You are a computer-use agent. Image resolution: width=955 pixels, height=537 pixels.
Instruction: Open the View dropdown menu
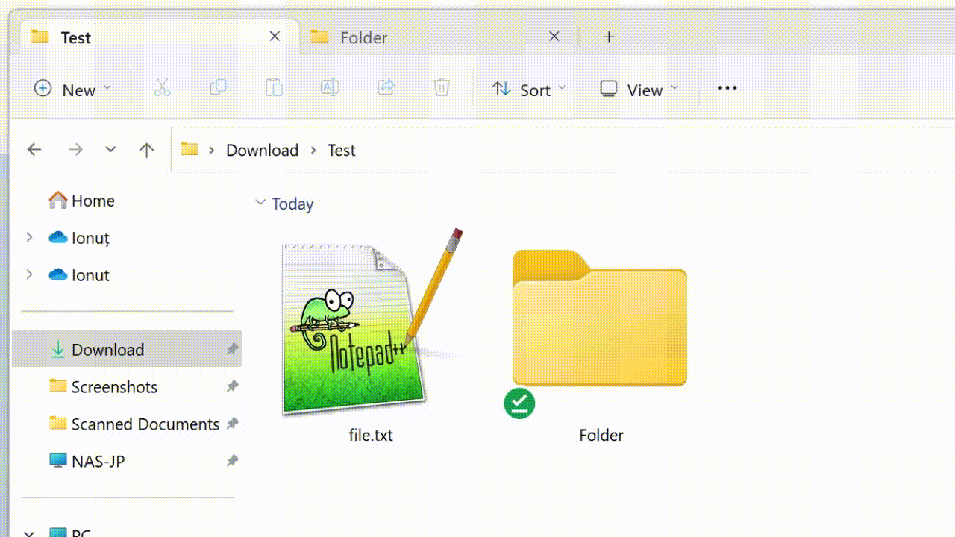[639, 89]
